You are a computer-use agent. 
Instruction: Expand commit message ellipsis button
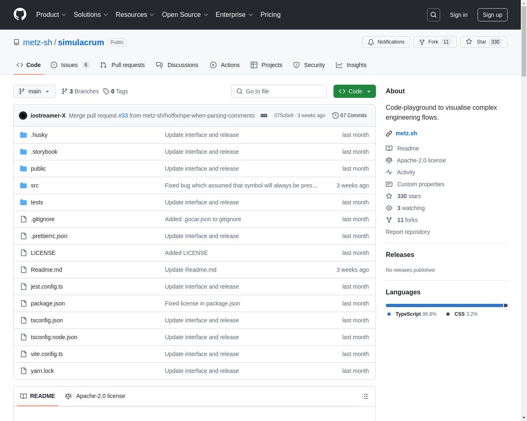click(264, 116)
